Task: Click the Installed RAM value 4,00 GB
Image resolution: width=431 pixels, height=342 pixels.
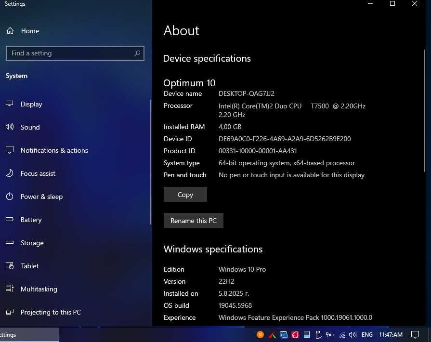Action: [230, 127]
